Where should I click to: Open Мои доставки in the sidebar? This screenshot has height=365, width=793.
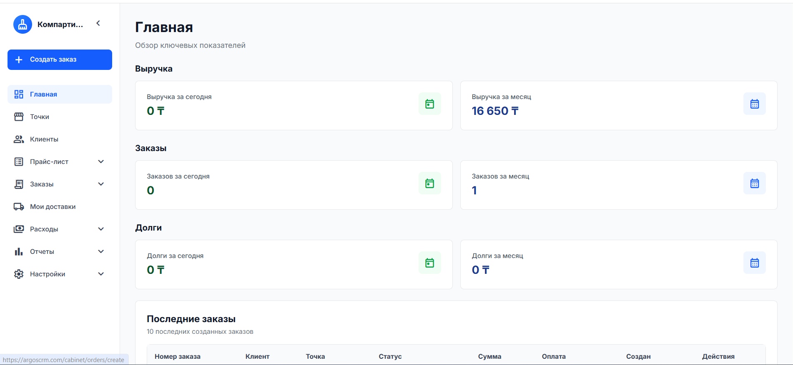[x=60, y=207]
